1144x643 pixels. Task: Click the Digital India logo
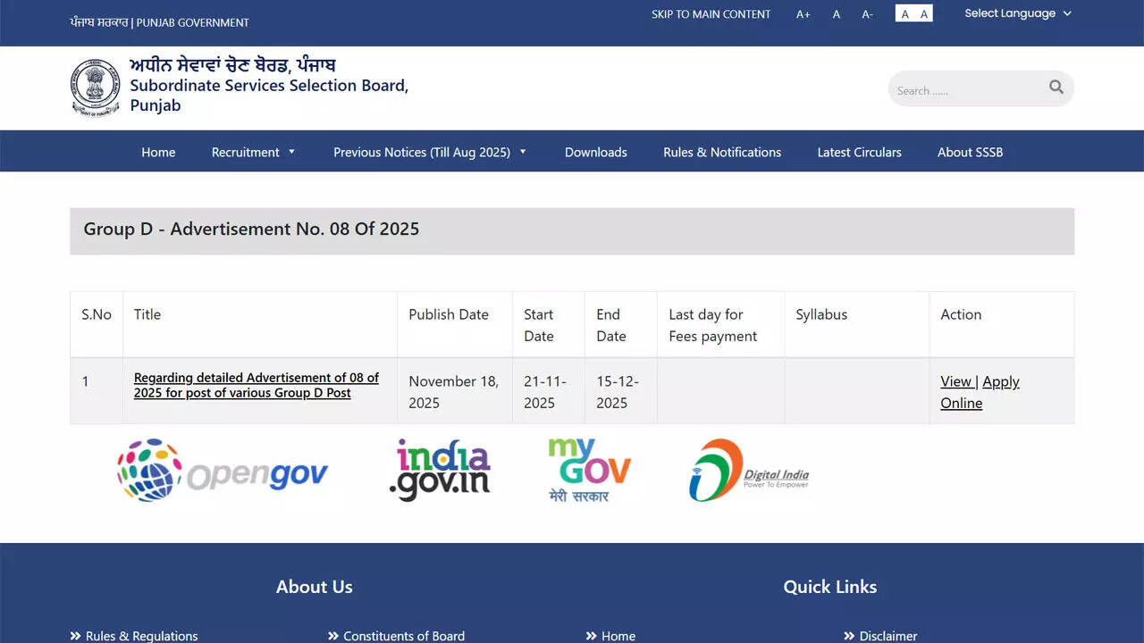(x=749, y=471)
